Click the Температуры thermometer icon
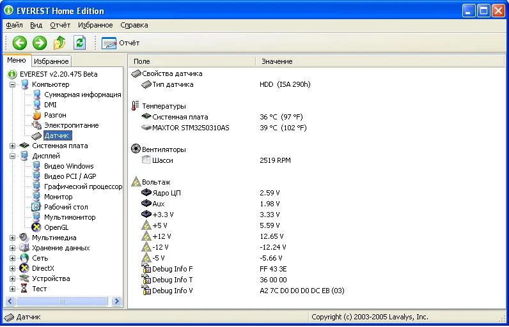This screenshot has height=327, width=509. coord(136,106)
